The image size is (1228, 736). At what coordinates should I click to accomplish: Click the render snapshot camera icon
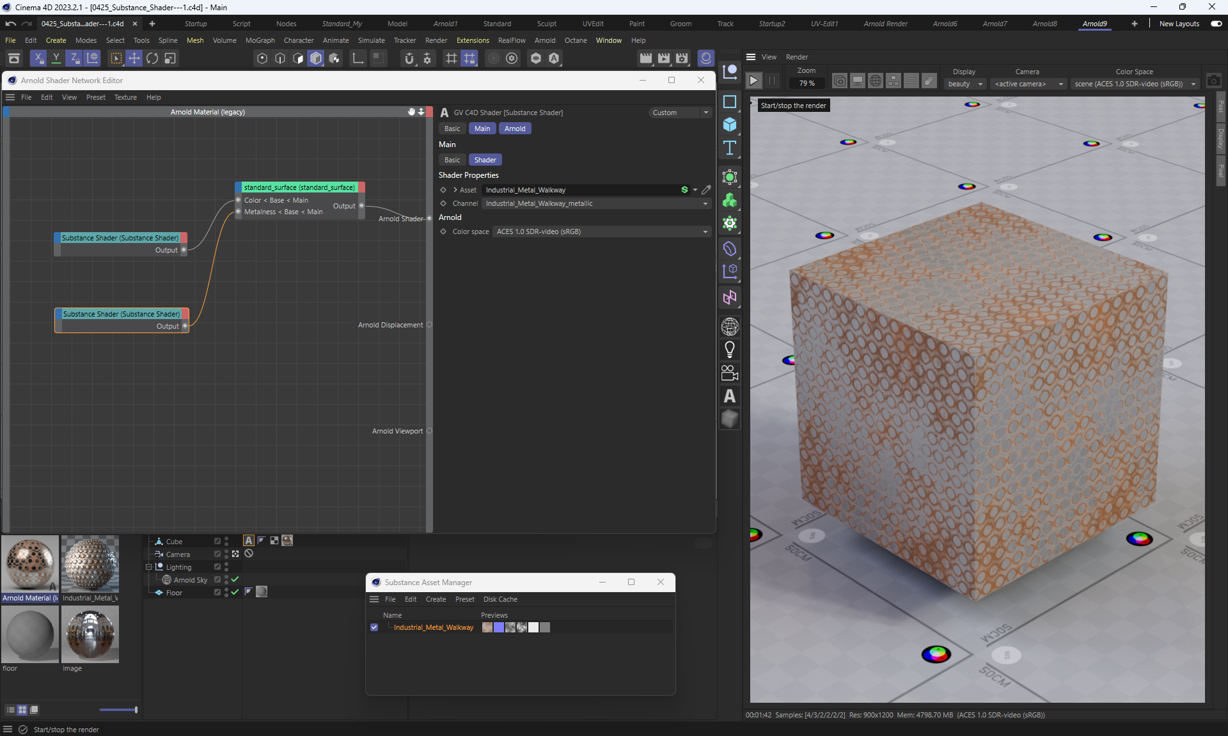coord(1213,81)
